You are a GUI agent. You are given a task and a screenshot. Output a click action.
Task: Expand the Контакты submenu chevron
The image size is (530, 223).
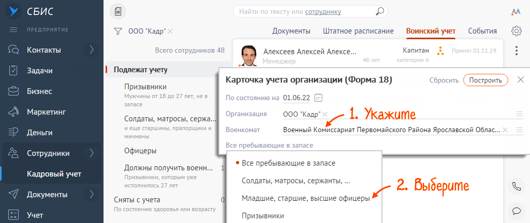[x=91, y=50]
